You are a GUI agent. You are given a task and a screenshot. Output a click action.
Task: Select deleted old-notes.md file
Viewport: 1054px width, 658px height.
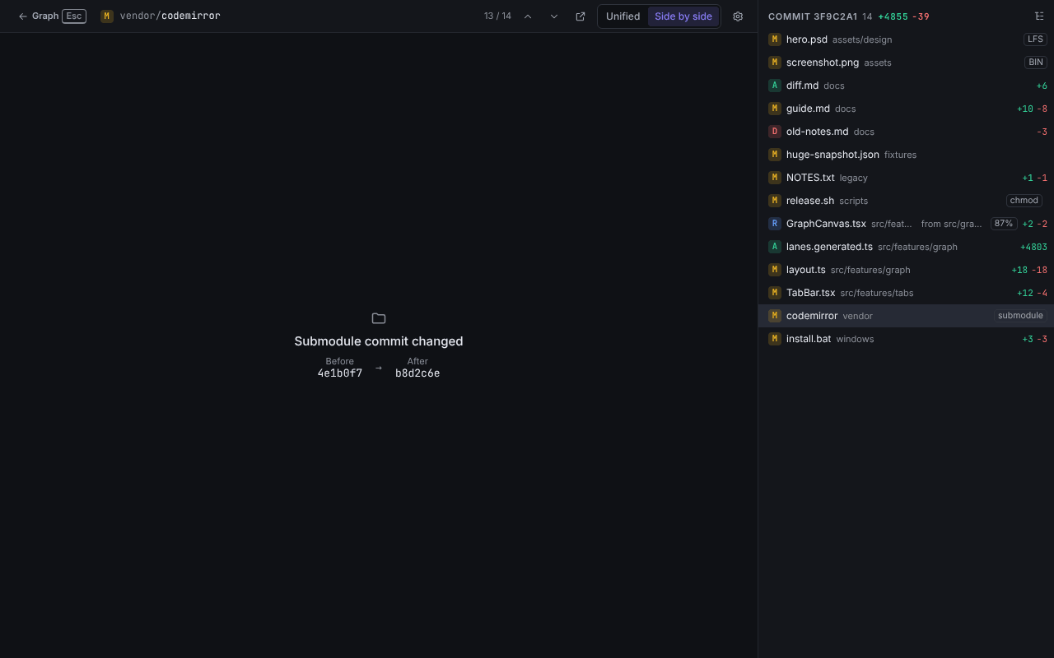click(x=906, y=132)
